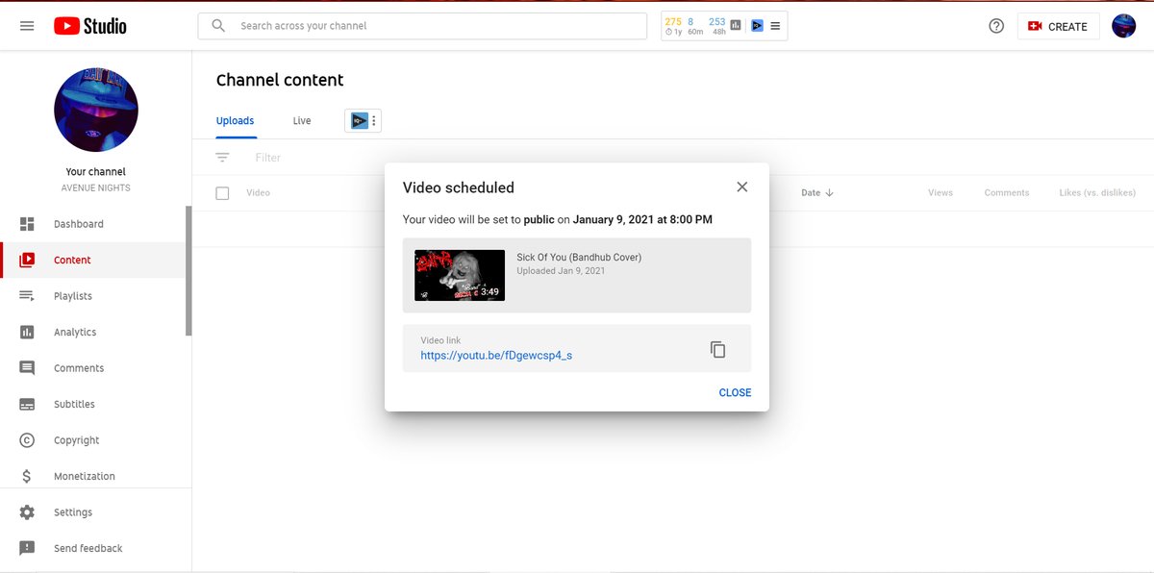
Task: Click the search magnifier icon
Action: 219,26
